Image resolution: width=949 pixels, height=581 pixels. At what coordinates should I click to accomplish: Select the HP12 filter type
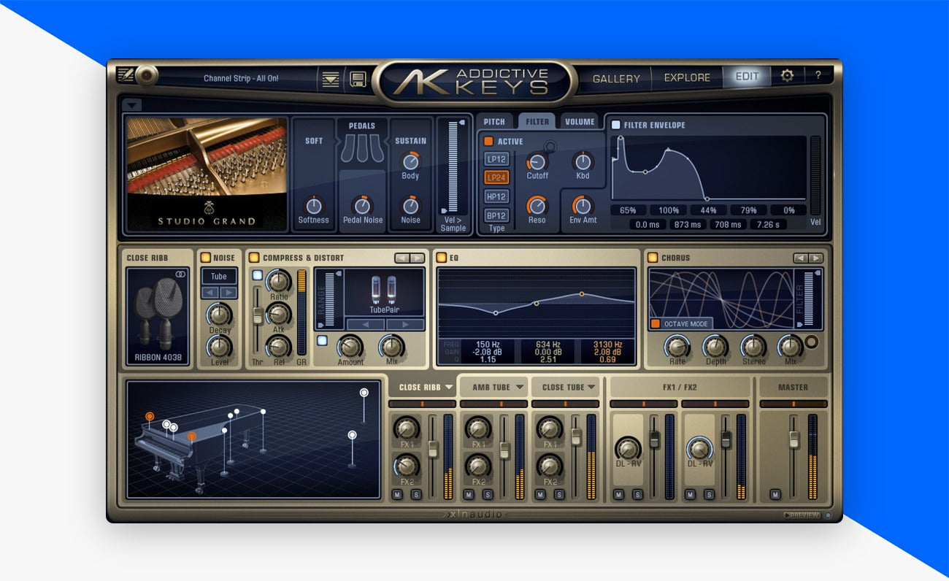[x=497, y=196]
